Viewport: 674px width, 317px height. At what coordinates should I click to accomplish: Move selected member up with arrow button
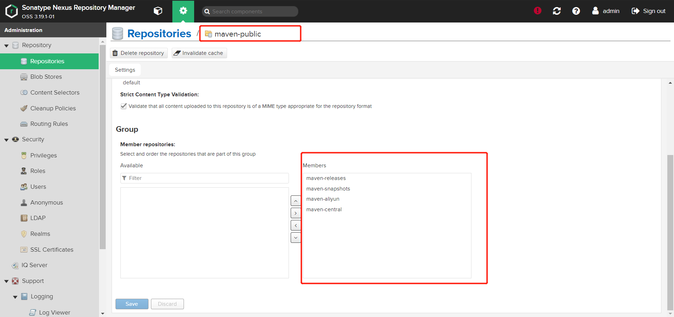point(296,201)
